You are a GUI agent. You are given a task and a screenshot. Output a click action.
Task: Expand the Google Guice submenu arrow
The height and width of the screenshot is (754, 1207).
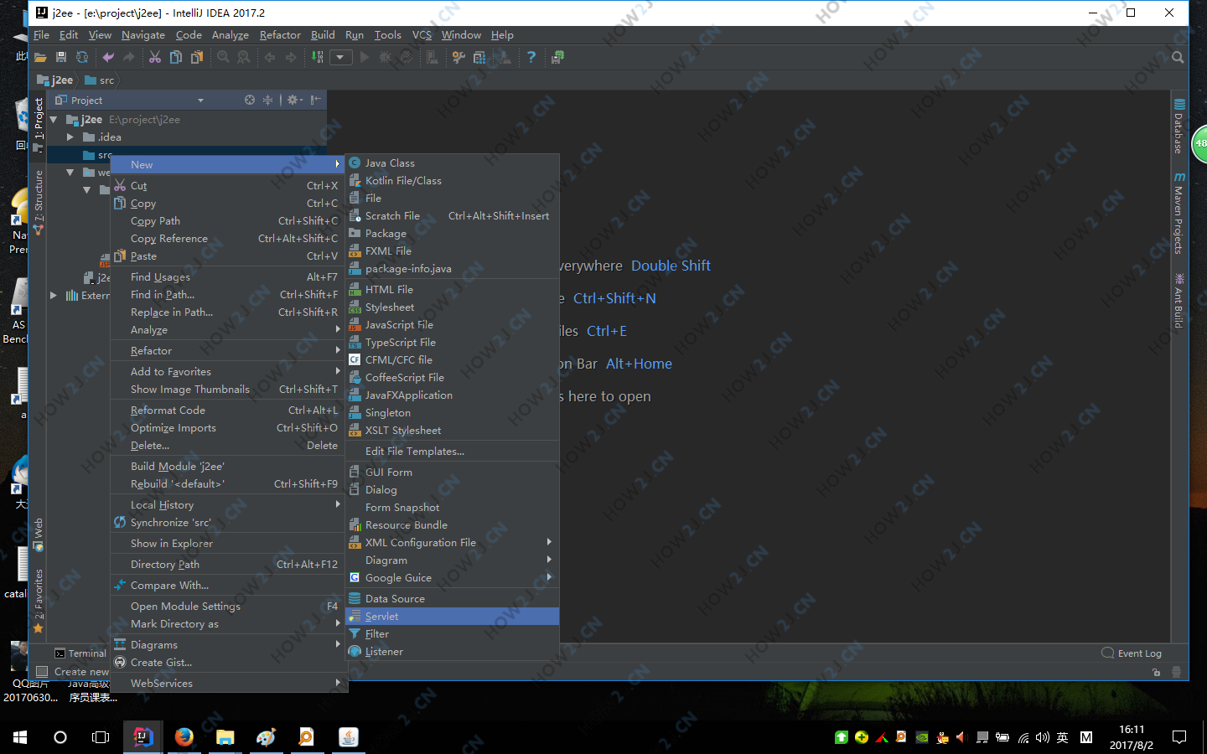point(549,578)
